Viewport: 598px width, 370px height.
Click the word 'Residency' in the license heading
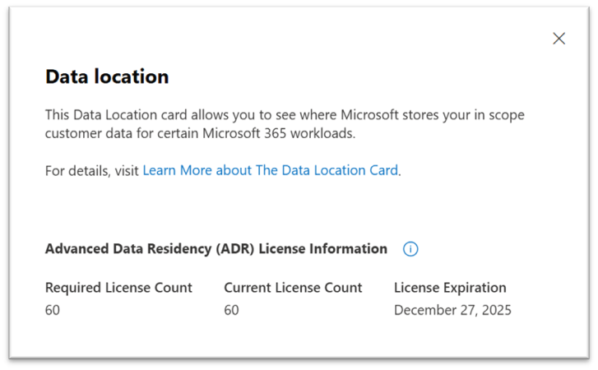point(179,249)
